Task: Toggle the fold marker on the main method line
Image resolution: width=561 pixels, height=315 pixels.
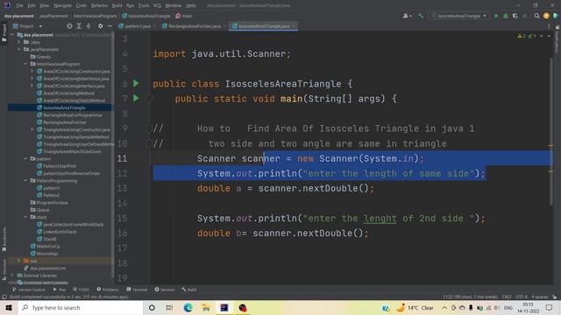Action: click(150, 99)
